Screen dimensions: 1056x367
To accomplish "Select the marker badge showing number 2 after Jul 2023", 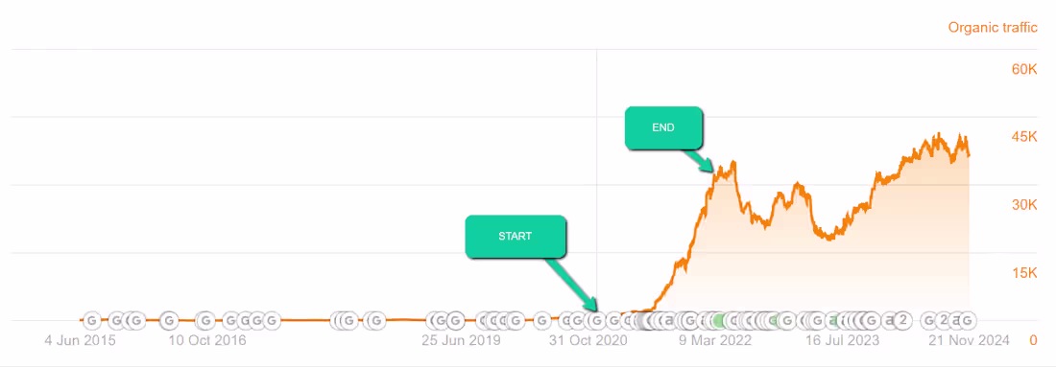I will (x=902, y=321).
